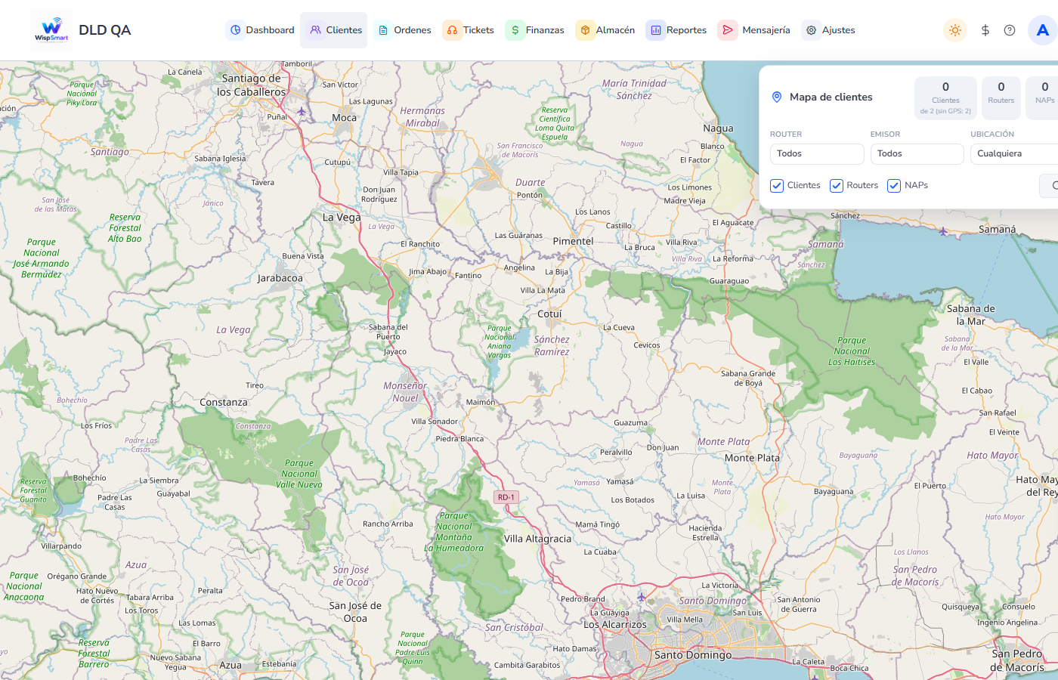Click the Jarabacoa label on the map
This screenshot has height=680, width=1058.
pyautogui.click(x=280, y=278)
